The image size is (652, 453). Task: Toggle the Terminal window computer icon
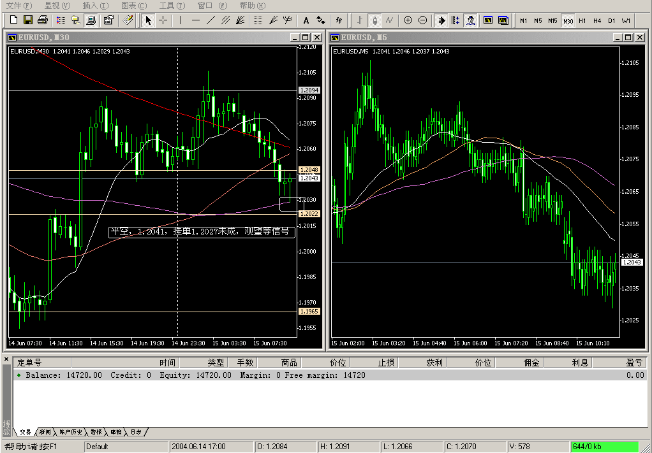tap(90, 20)
